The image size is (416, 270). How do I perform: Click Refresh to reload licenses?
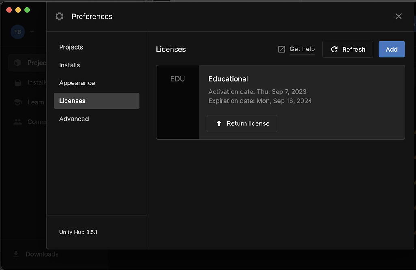[347, 49]
